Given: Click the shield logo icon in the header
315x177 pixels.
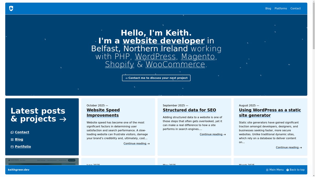Looking at the screenshot, I should [x=11, y=8].
